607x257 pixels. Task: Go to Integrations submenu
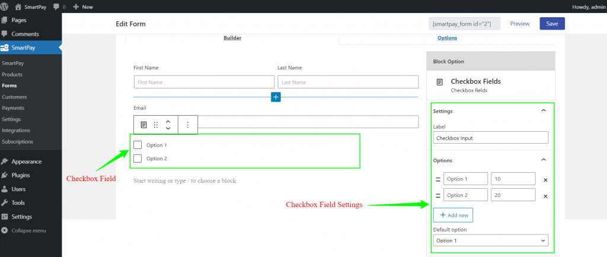[x=16, y=130]
